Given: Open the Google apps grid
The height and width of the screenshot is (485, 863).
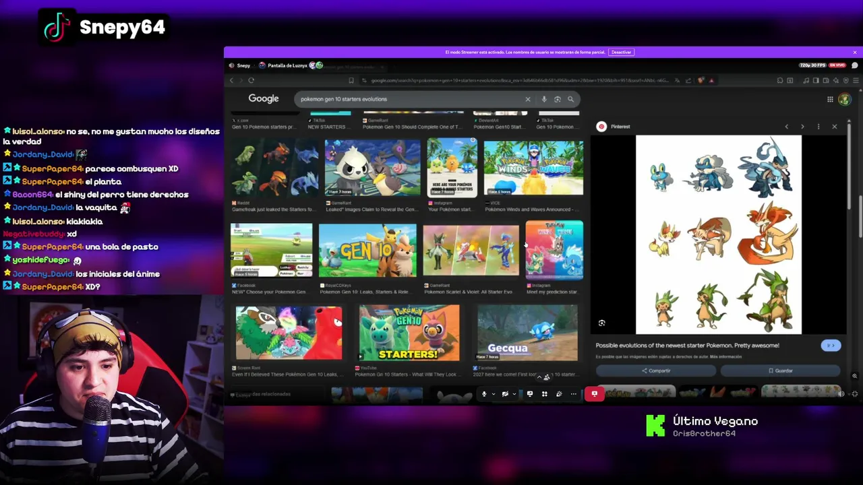Looking at the screenshot, I should [830, 99].
